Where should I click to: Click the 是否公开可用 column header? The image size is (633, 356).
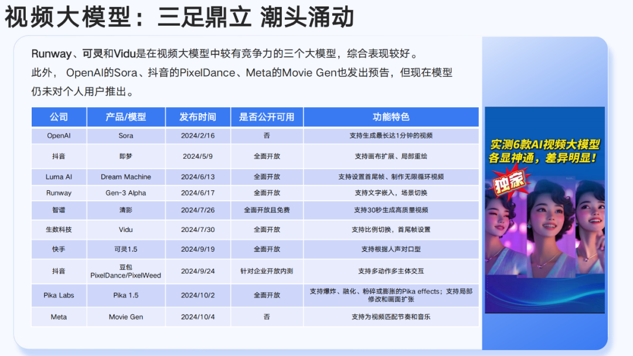pyautogui.click(x=267, y=117)
